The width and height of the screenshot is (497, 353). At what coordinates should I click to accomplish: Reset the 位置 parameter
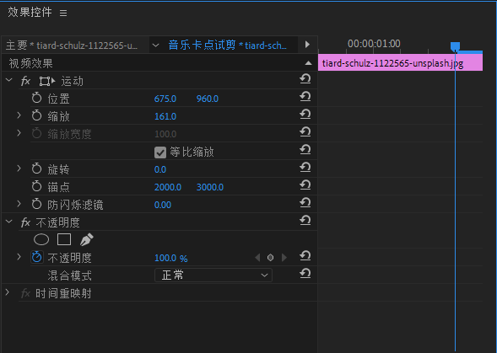coord(305,97)
